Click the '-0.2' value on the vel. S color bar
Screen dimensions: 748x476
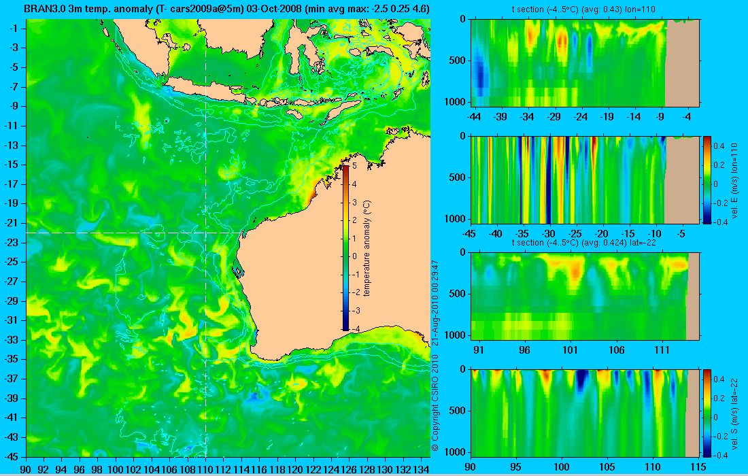[x=719, y=436]
